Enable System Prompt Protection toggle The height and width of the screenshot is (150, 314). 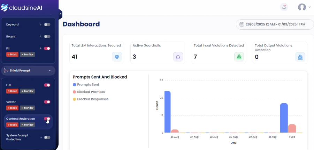click(x=47, y=137)
